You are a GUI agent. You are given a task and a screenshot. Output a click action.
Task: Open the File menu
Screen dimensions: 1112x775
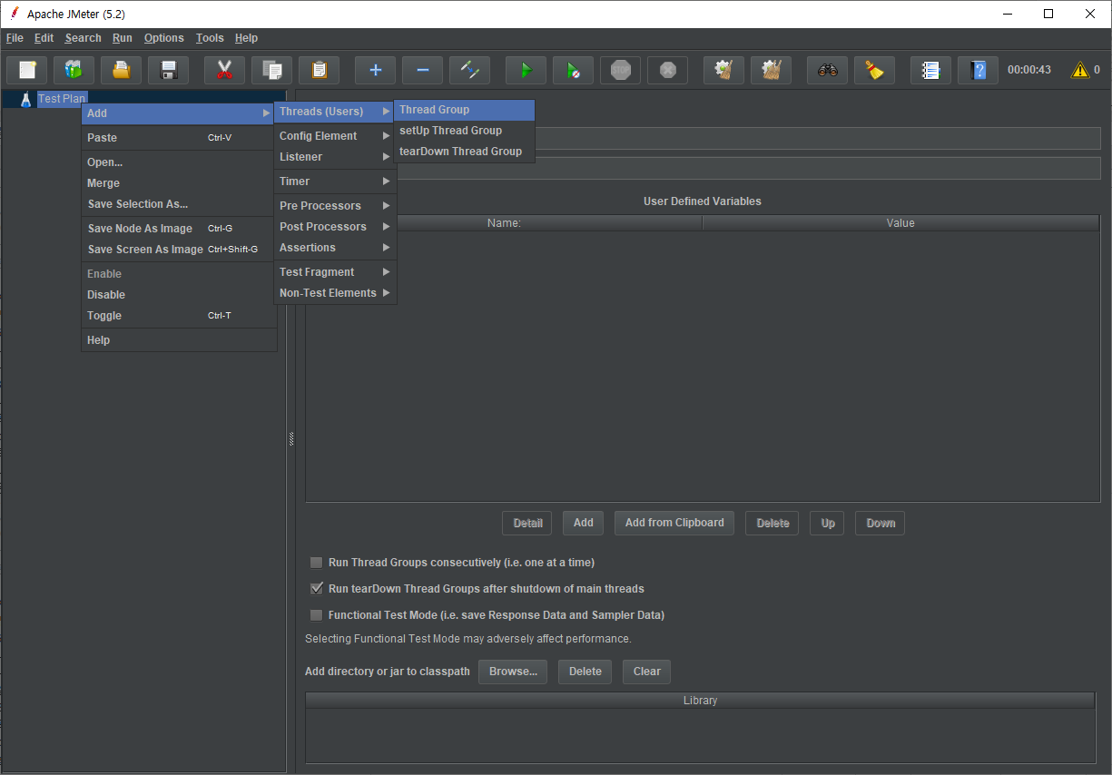point(15,38)
